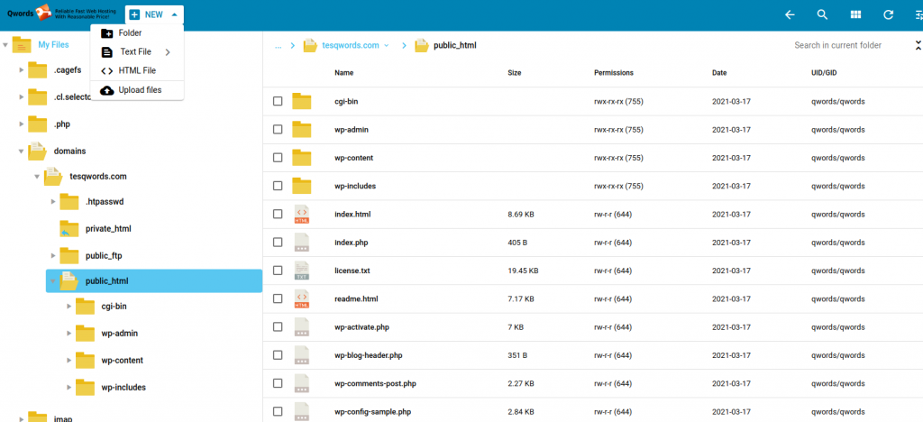Expand the wp-admin tree subfolder

[69, 334]
